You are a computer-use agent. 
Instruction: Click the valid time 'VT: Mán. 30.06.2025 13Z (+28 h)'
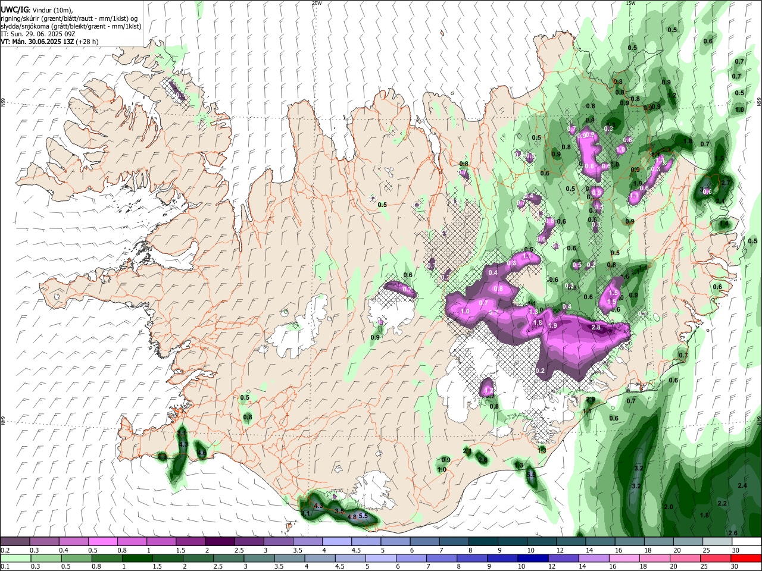[50, 42]
